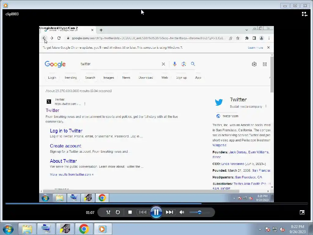This screenshot has height=235, width=313.
Task: Open volume icon in bottom system tray
Action: click(282, 229)
